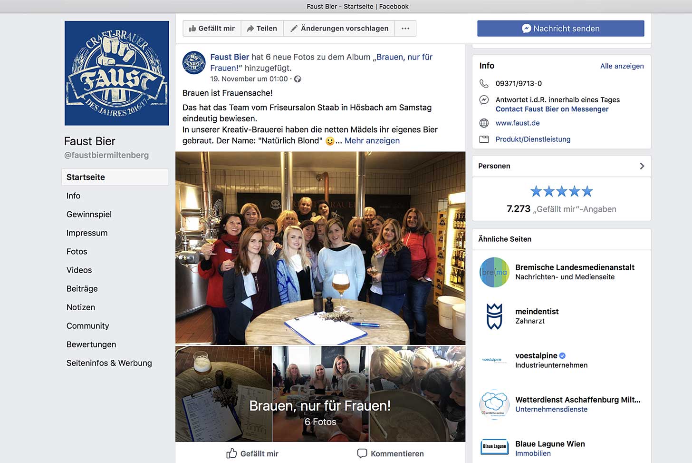This screenshot has height=463, width=692.
Task: Click the Faust Bier page logo image
Action: click(117, 73)
